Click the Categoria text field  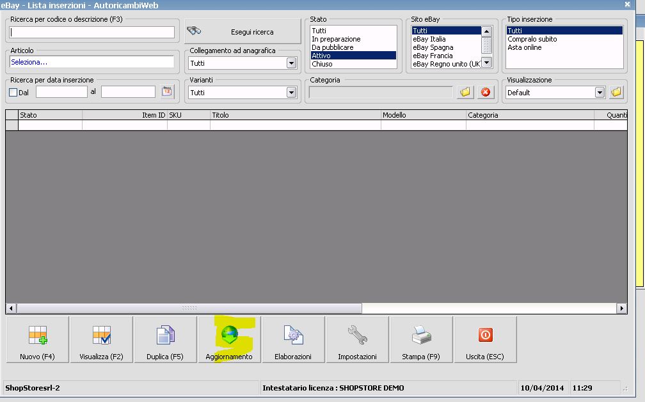381,93
